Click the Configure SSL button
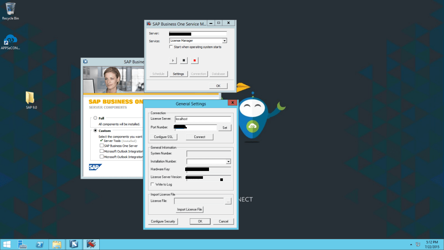The image size is (444, 250). pyautogui.click(x=163, y=137)
